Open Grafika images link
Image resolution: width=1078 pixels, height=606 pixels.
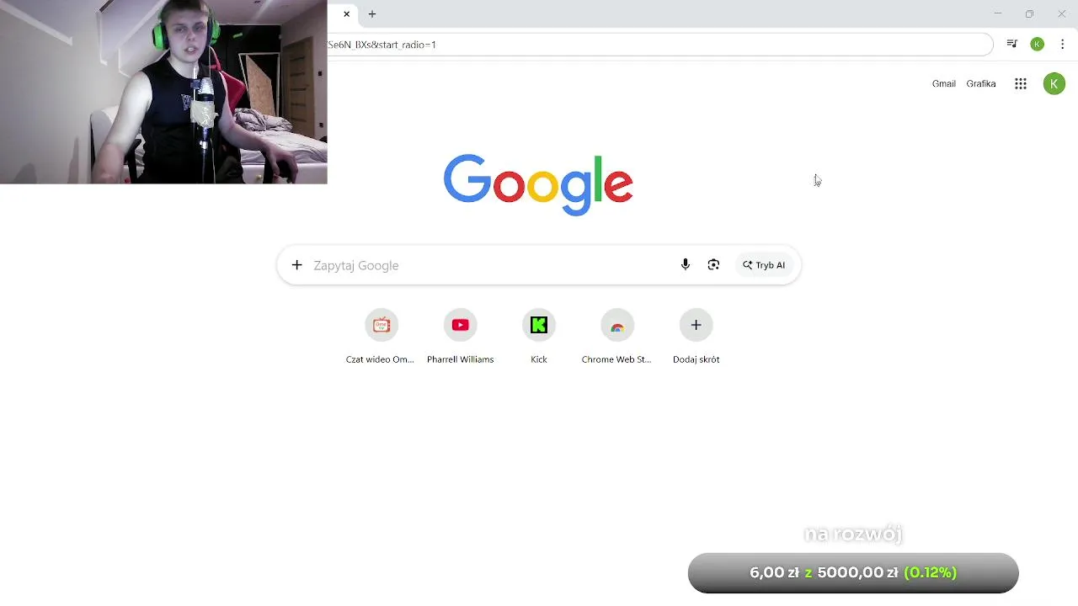[x=981, y=83]
